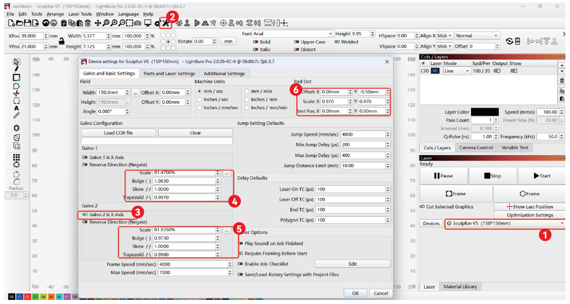This screenshot has height=304, width=570.
Task: Click the camera capture toolbar icon
Action: tap(138, 23)
